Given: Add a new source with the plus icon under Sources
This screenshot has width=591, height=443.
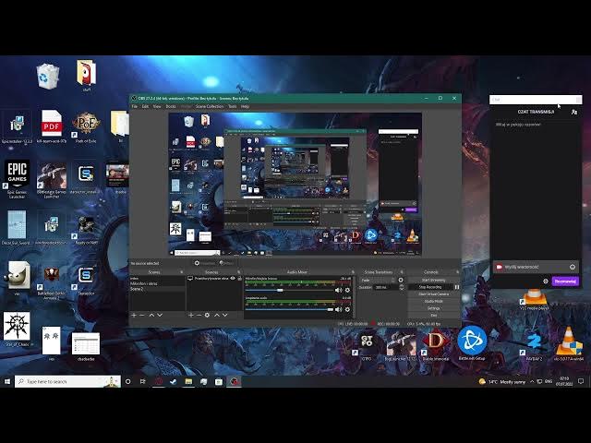Looking at the screenshot, I should tap(191, 315).
